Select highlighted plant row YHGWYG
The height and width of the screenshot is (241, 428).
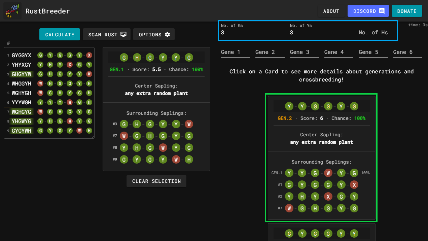click(49, 121)
